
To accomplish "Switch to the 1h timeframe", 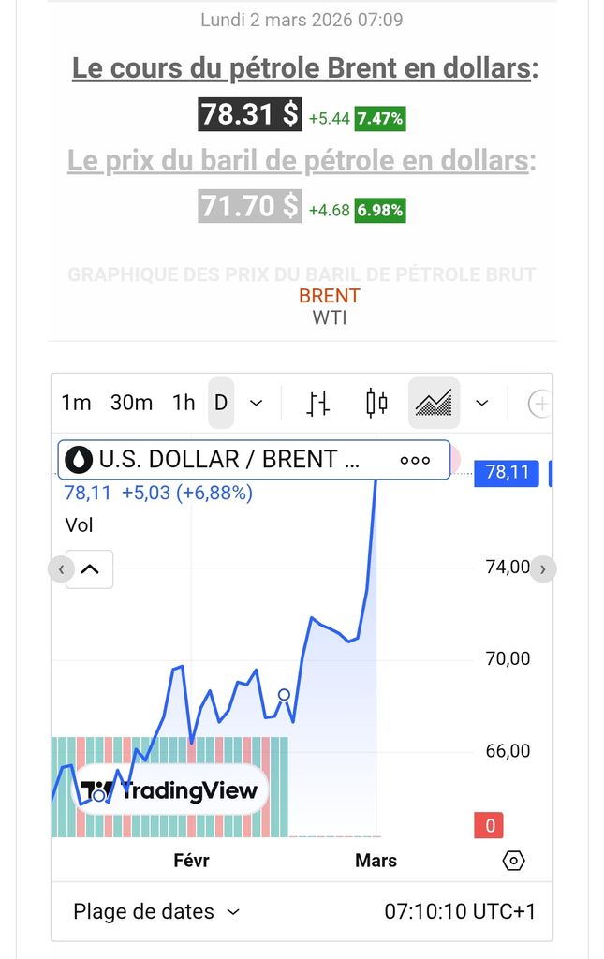I will click(184, 404).
